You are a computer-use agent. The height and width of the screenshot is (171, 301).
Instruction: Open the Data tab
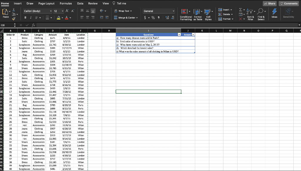coord(80,4)
